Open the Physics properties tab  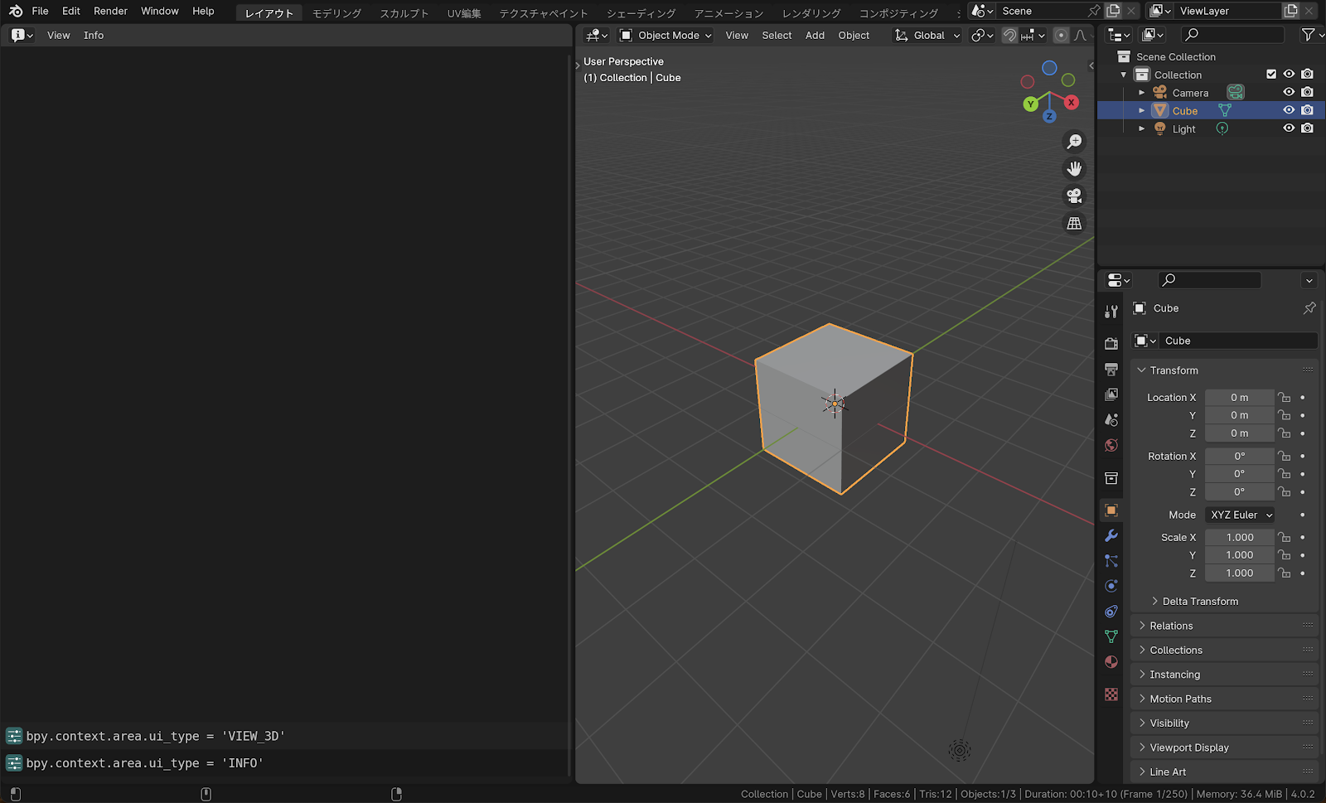pos(1111,586)
